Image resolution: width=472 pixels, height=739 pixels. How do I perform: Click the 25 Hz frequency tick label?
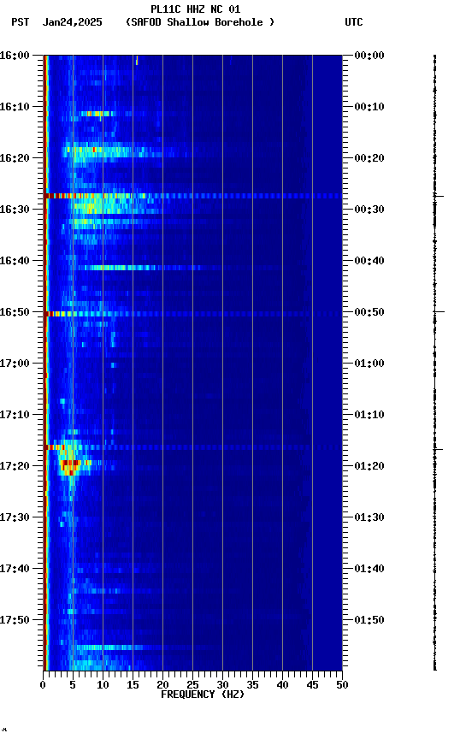[x=192, y=685]
